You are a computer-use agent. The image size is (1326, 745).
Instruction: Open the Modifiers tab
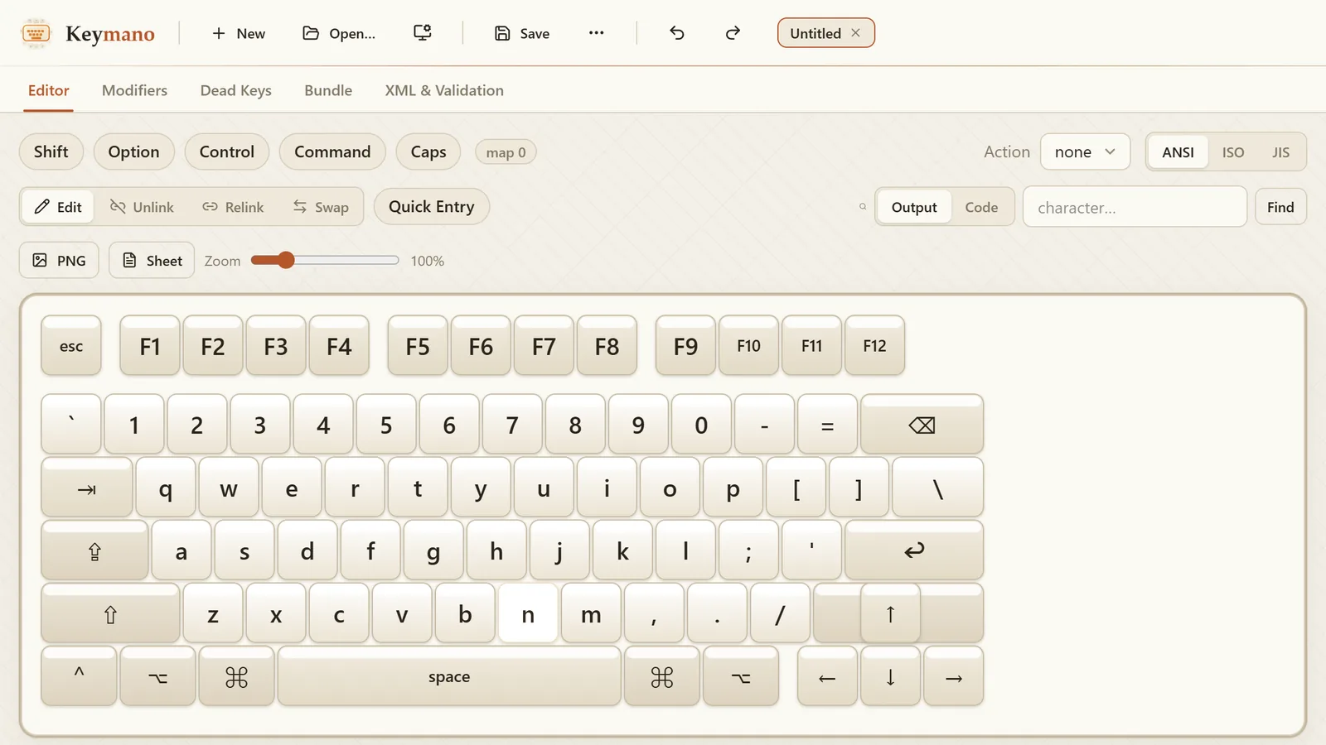[x=134, y=90]
